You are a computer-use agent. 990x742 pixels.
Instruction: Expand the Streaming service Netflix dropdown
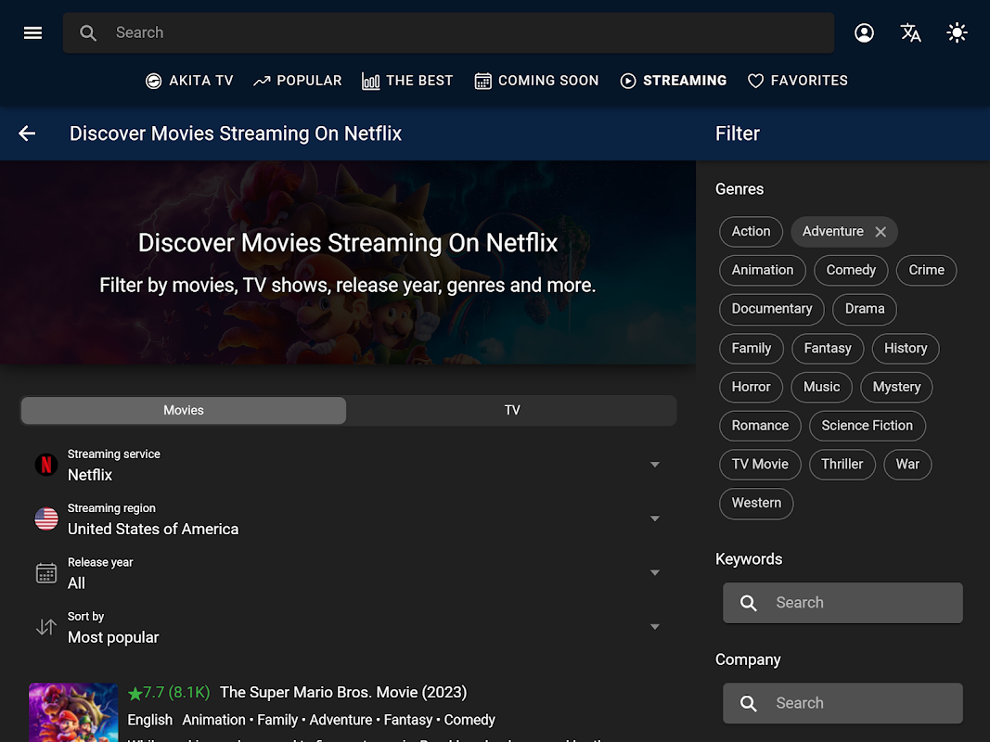pyautogui.click(x=348, y=465)
